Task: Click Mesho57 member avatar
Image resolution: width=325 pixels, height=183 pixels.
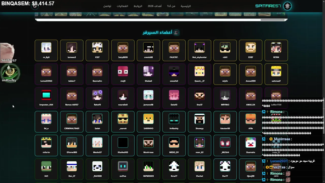Action: [x=97, y=143]
